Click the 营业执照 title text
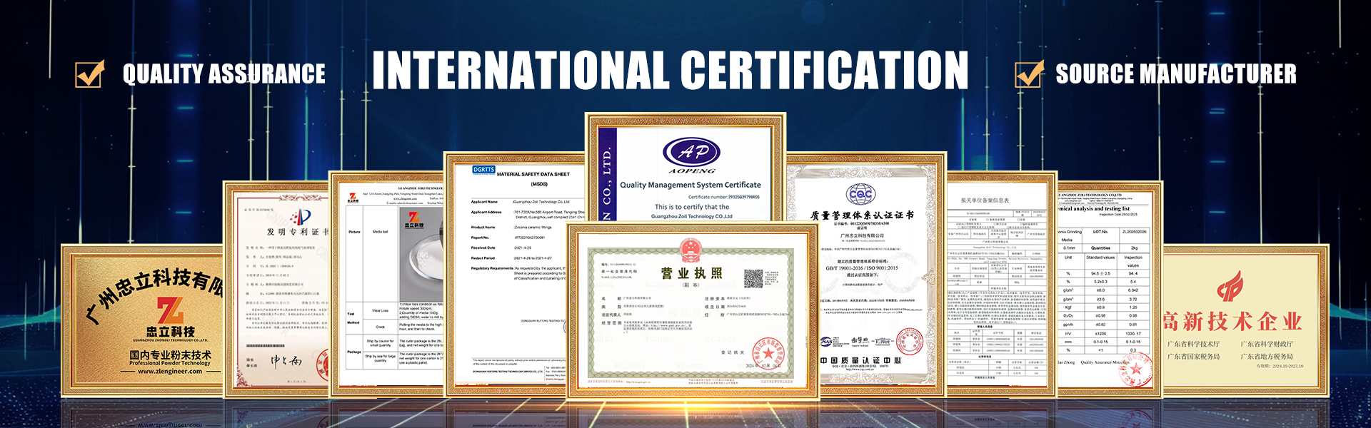The width and height of the screenshot is (1371, 428). pyautogui.click(x=691, y=273)
